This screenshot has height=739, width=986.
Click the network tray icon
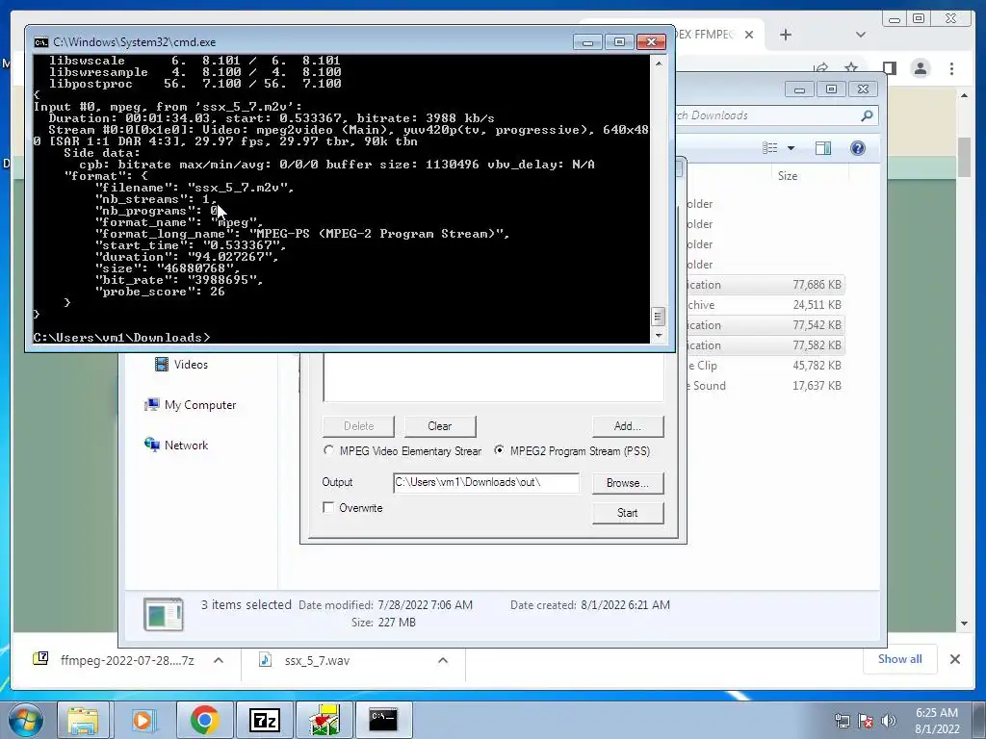click(842, 720)
